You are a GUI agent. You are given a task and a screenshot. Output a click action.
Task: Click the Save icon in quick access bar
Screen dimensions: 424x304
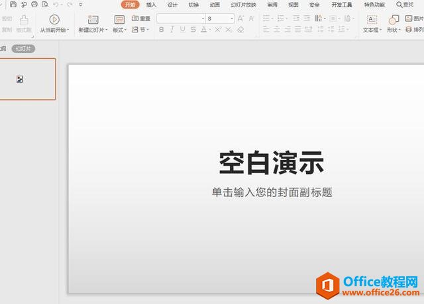pos(13,5)
